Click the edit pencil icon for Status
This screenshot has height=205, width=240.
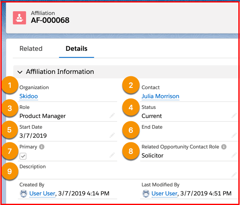point(234,115)
